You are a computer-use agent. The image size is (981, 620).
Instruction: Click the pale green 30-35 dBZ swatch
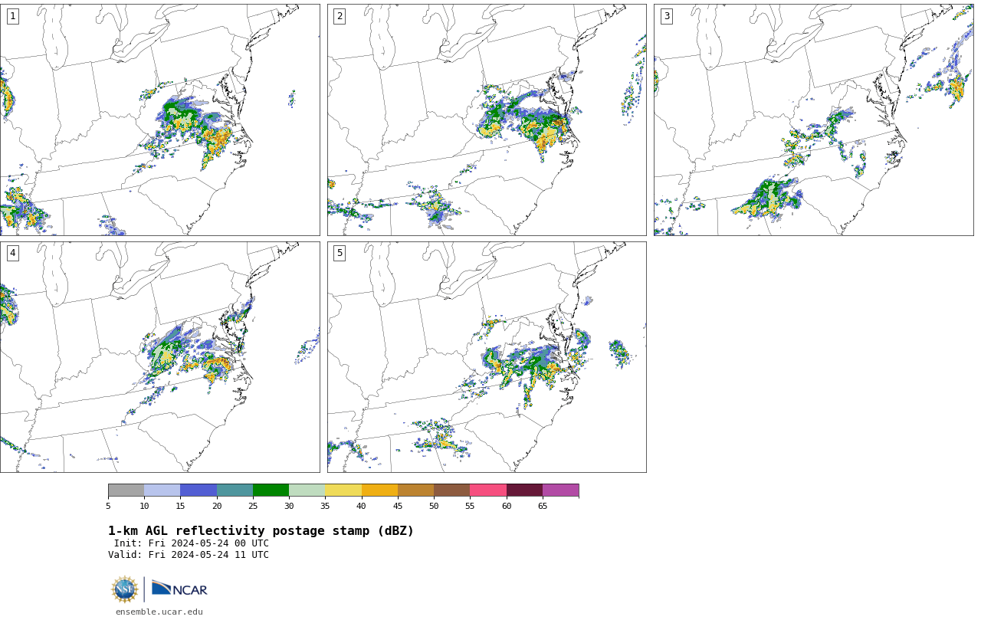click(307, 490)
